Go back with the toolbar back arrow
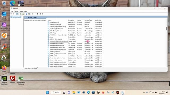 point(11,14)
